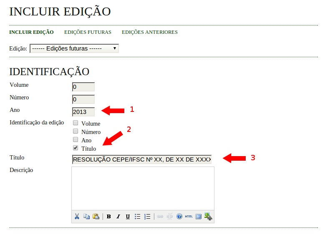
Task: Open the Edições futuras dropdown
Action: point(74,48)
